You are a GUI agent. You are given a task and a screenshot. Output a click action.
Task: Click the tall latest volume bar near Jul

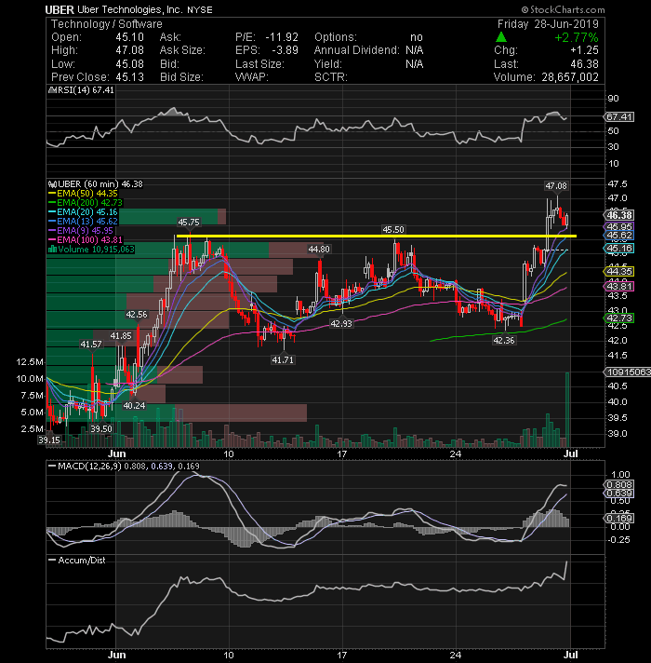coord(567,410)
